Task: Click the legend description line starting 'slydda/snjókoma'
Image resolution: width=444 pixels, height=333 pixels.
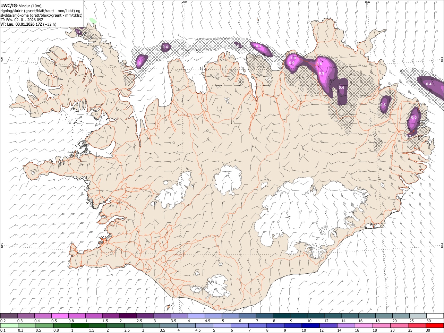Action: (x=41, y=15)
